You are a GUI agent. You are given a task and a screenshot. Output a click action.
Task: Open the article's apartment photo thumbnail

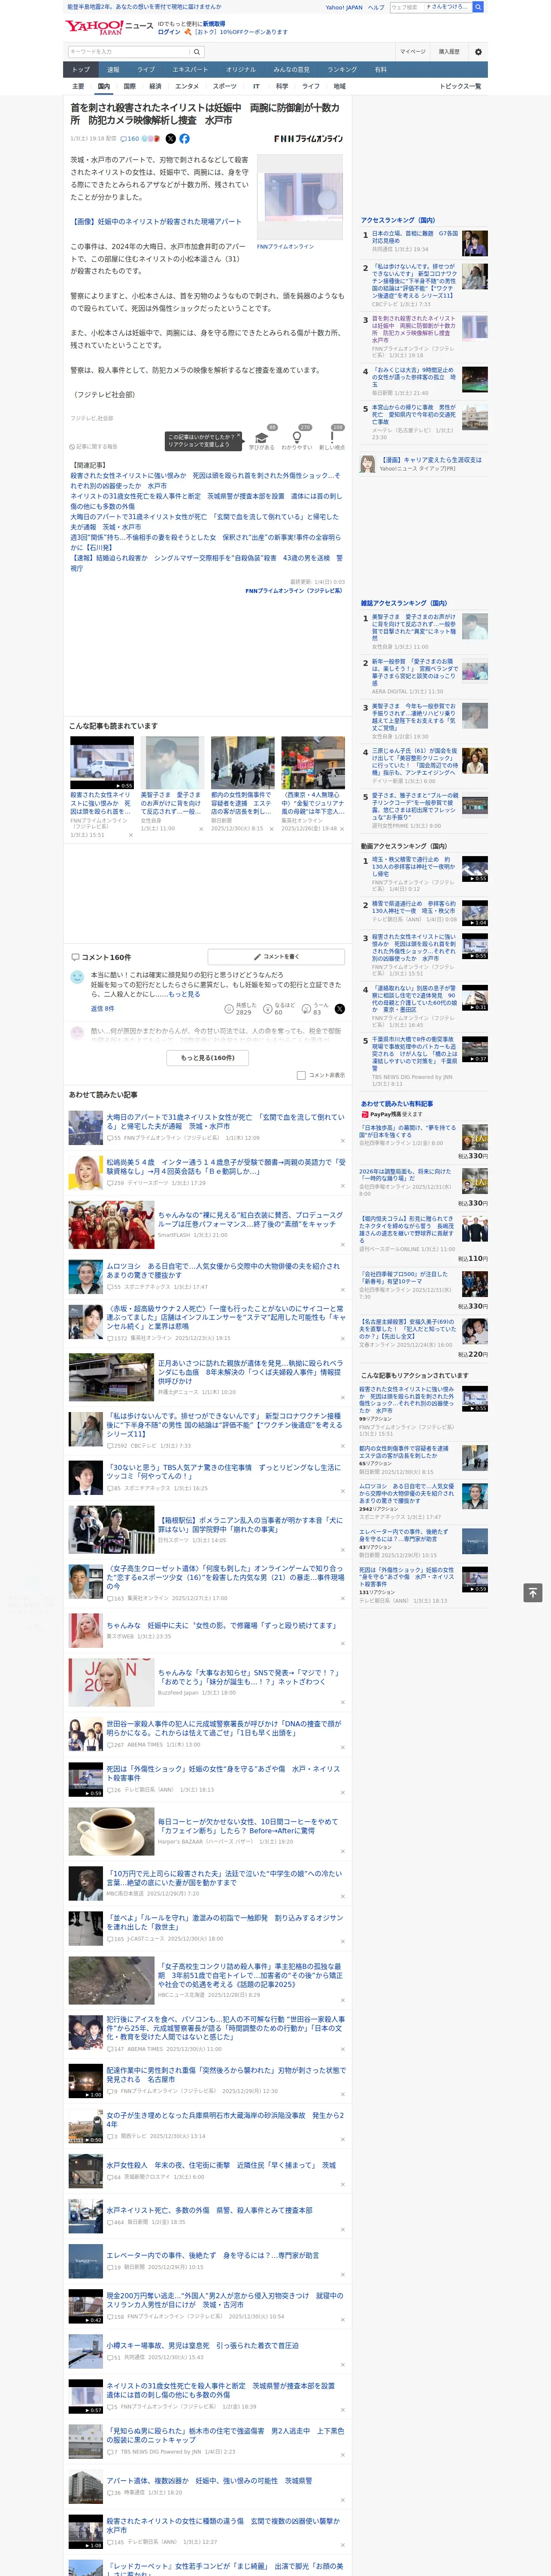click(x=300, y=198)
